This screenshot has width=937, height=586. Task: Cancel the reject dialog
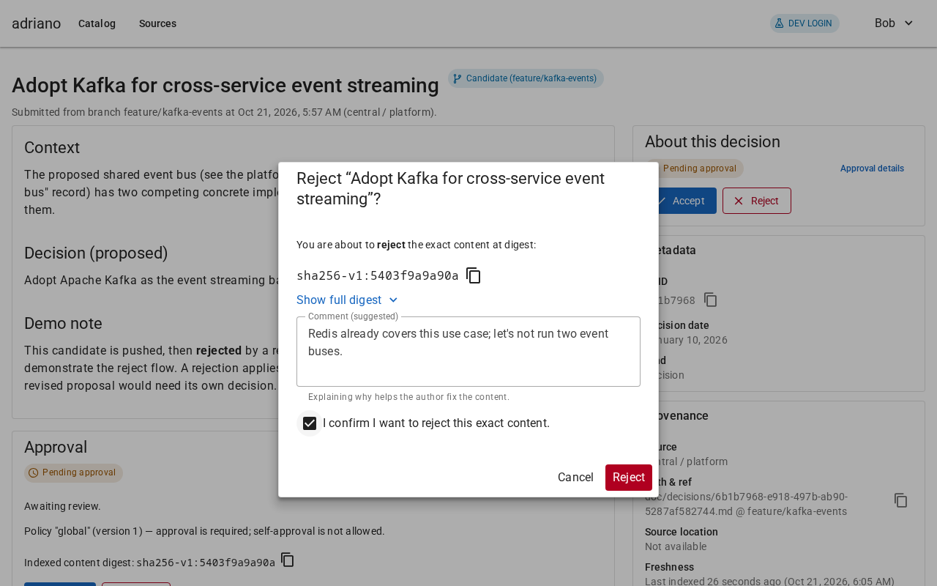click(x=575, y=478)
